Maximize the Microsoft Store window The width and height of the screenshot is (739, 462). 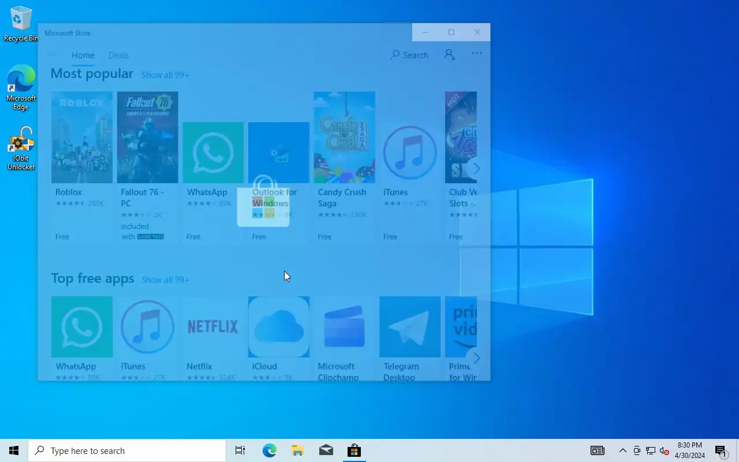pos(451,32)
